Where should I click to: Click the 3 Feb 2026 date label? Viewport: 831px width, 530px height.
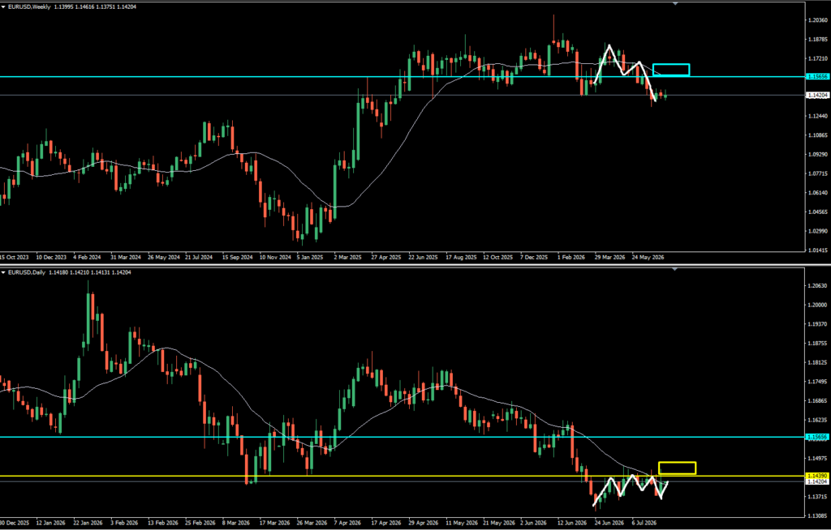pos(123,523)
